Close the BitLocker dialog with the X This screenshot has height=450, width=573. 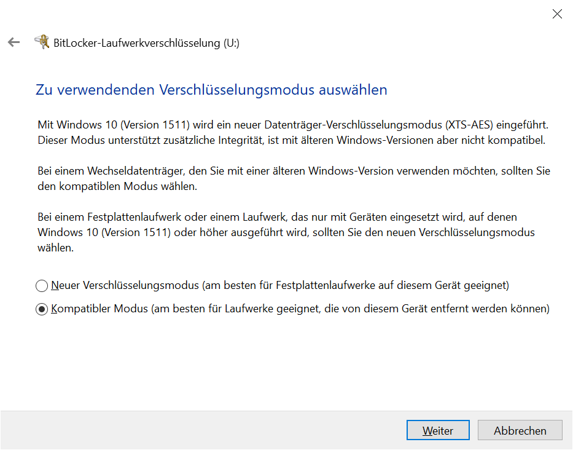tap(557, 14)
